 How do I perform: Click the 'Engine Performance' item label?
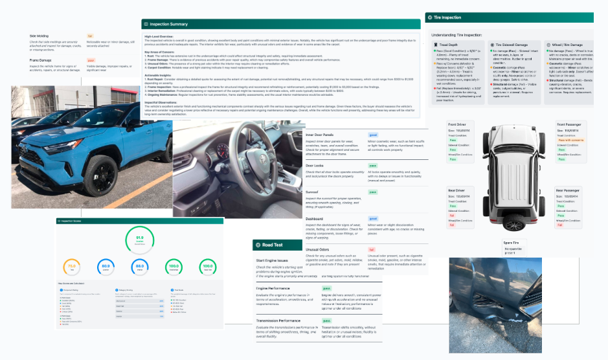tap(273, 288)
